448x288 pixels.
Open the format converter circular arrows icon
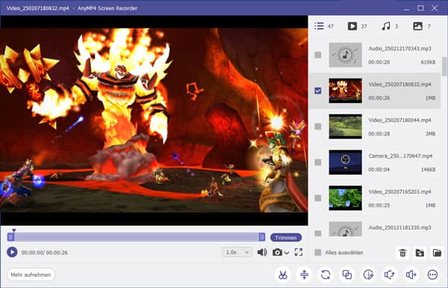point(326,275)
